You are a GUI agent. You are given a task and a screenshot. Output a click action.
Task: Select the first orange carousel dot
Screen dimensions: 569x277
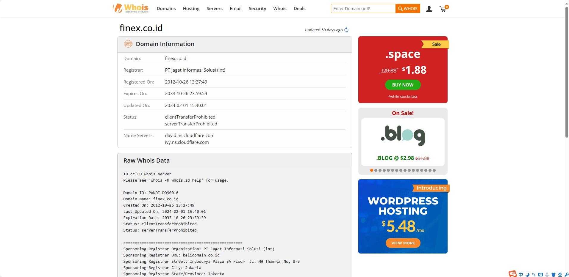pos(371,170)
